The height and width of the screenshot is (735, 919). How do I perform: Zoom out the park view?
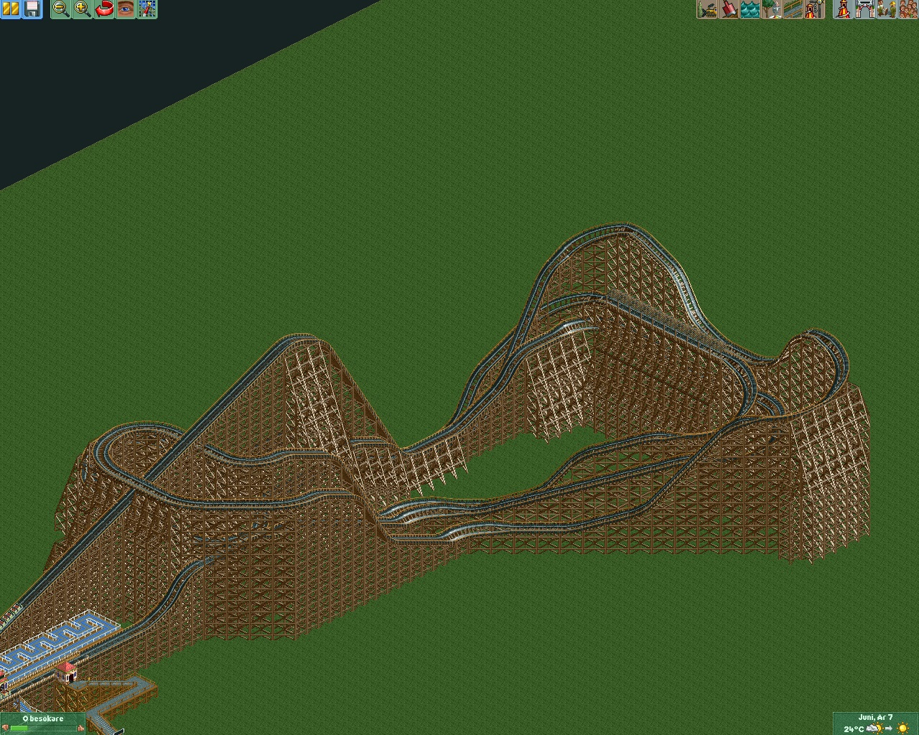61,9
